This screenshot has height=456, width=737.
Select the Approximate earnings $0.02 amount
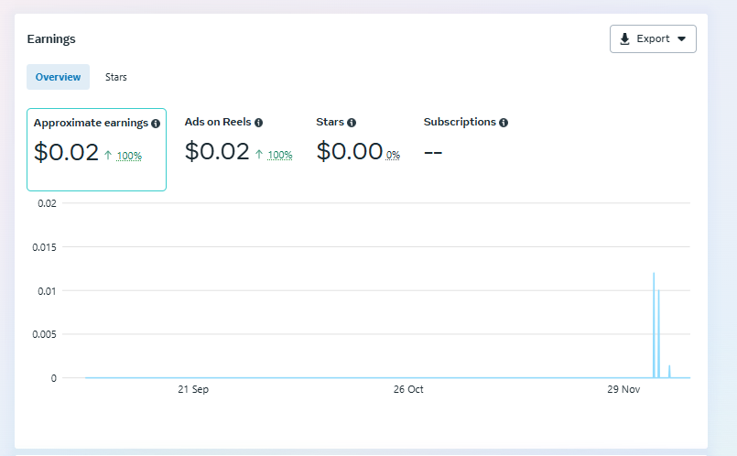click(66, 152)
